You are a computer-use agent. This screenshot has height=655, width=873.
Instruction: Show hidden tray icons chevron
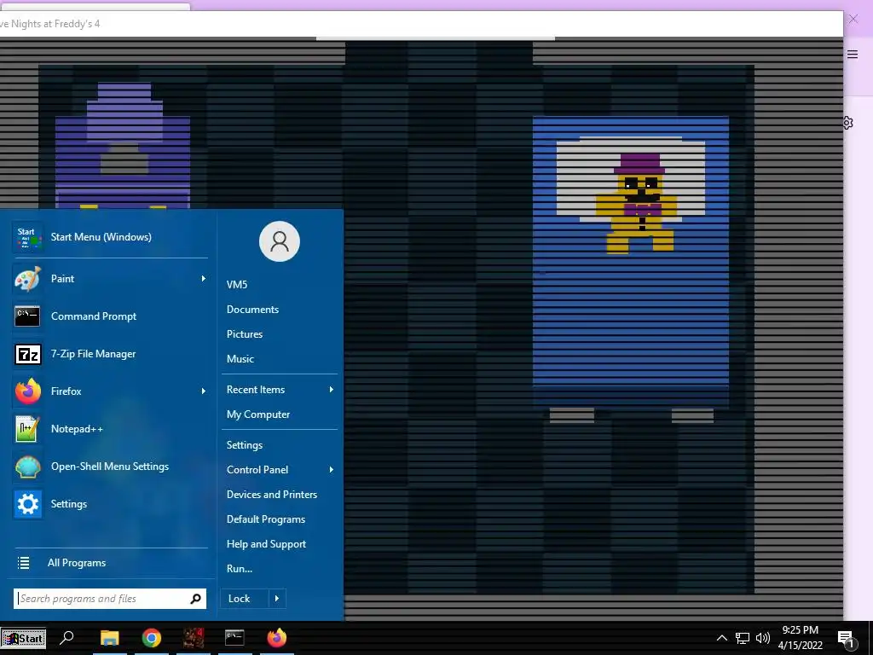click(x=721, y=638)
